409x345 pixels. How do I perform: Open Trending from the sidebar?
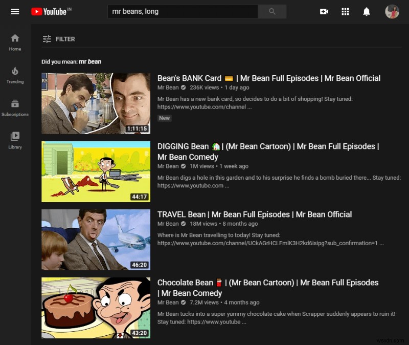(x=15, y=75)
